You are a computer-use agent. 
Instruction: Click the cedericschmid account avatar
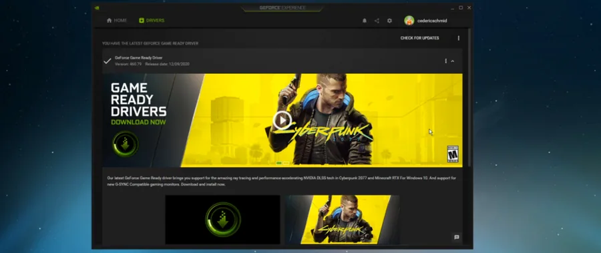click(409, 21)
